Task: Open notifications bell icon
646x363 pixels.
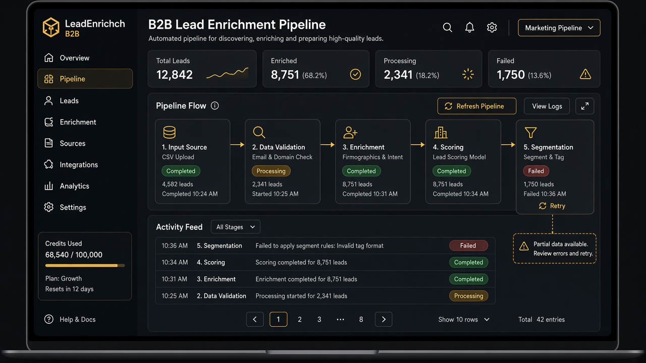Action: coord(469,28)
